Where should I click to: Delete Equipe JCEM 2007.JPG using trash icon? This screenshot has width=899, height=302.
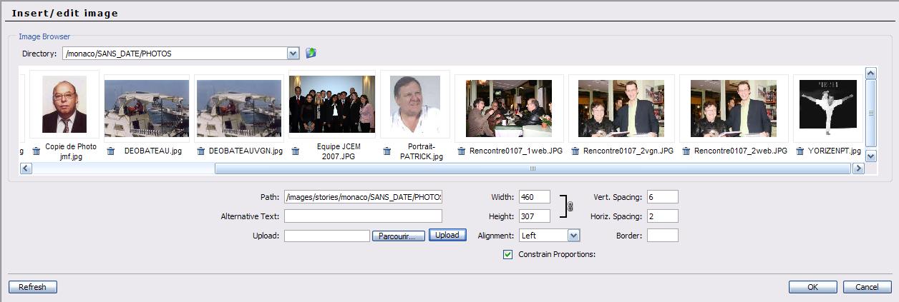tap(296, 151)
